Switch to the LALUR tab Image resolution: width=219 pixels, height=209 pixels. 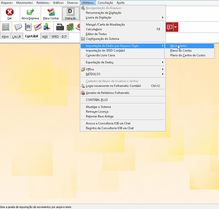[17, 37]
